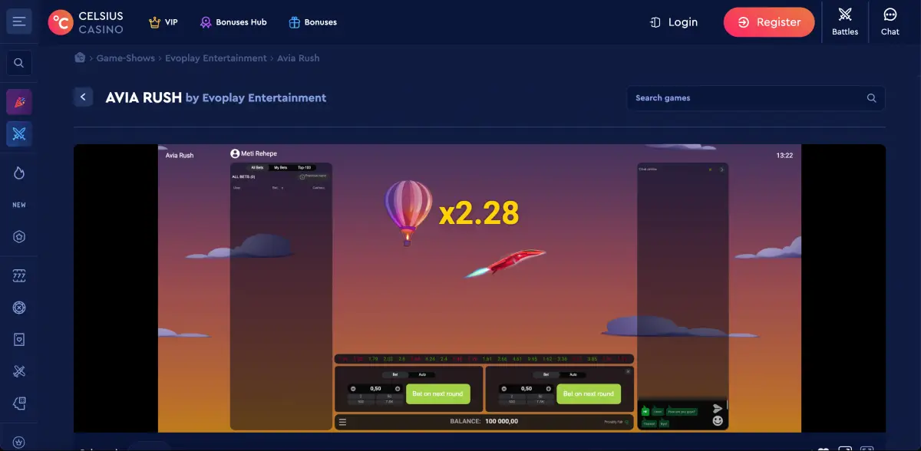Select Bet mode in the right bet panel
Image resolution: width=921 pixels, height=451 pixels.
[x=546, y=374]
